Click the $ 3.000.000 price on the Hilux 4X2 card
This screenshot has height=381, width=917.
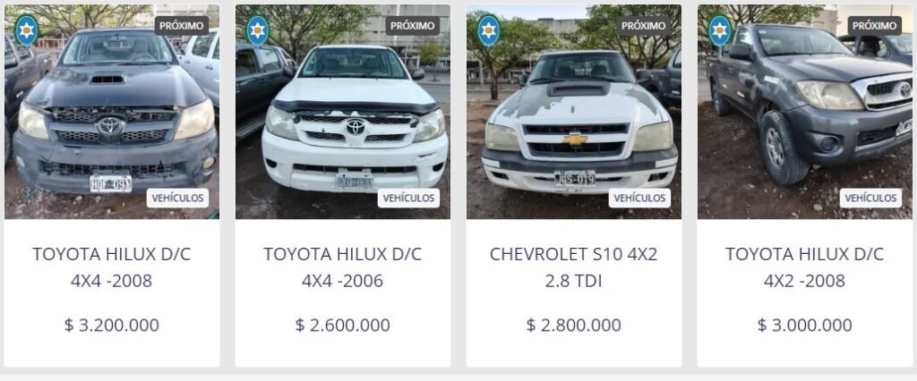[x=805, y=325]
